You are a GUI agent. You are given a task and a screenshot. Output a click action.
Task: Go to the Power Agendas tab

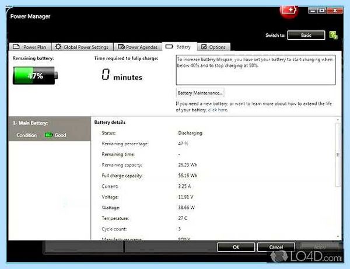(138, 47)
